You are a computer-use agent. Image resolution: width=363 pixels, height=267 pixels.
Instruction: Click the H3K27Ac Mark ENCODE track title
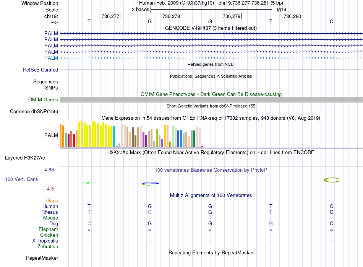pos(211,153)
